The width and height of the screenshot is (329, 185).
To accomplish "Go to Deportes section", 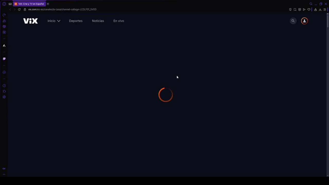I will coord(76,21).
